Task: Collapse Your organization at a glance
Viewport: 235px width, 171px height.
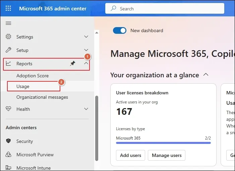Action: (206, 75)
